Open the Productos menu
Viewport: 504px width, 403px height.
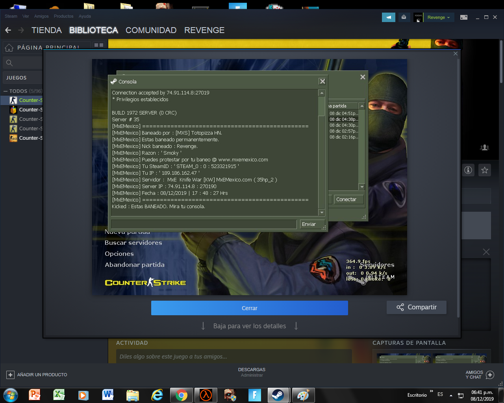(63, 16)
